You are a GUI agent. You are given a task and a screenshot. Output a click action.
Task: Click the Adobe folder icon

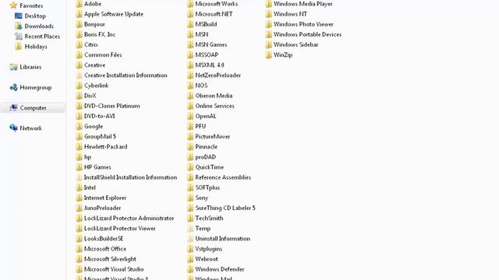point(79,4)
